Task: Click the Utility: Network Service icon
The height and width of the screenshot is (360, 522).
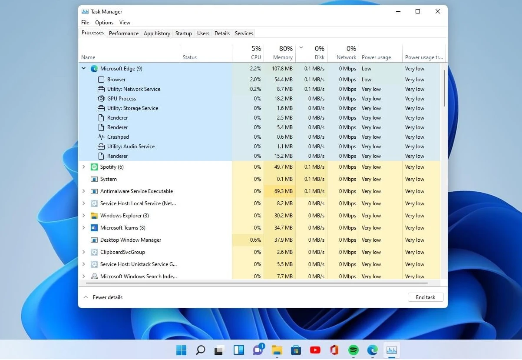Action: click(101, 89)
